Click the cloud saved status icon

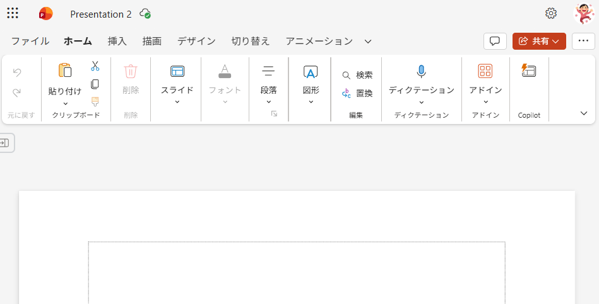tap(145, 14)
